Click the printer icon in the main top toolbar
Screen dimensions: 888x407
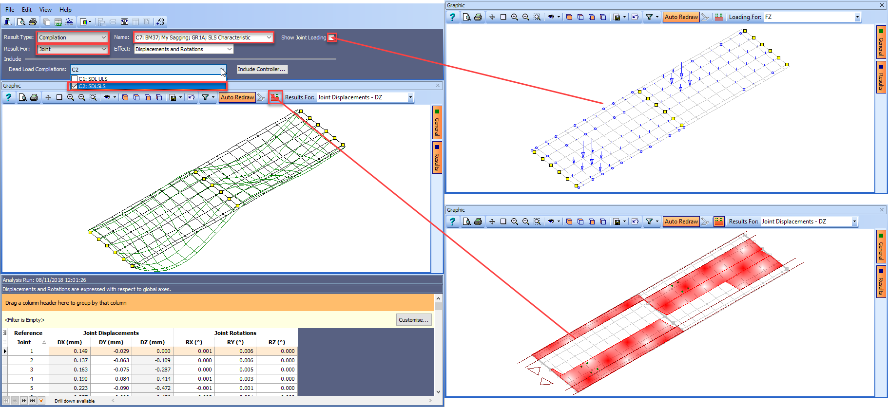tap(33, 22)
